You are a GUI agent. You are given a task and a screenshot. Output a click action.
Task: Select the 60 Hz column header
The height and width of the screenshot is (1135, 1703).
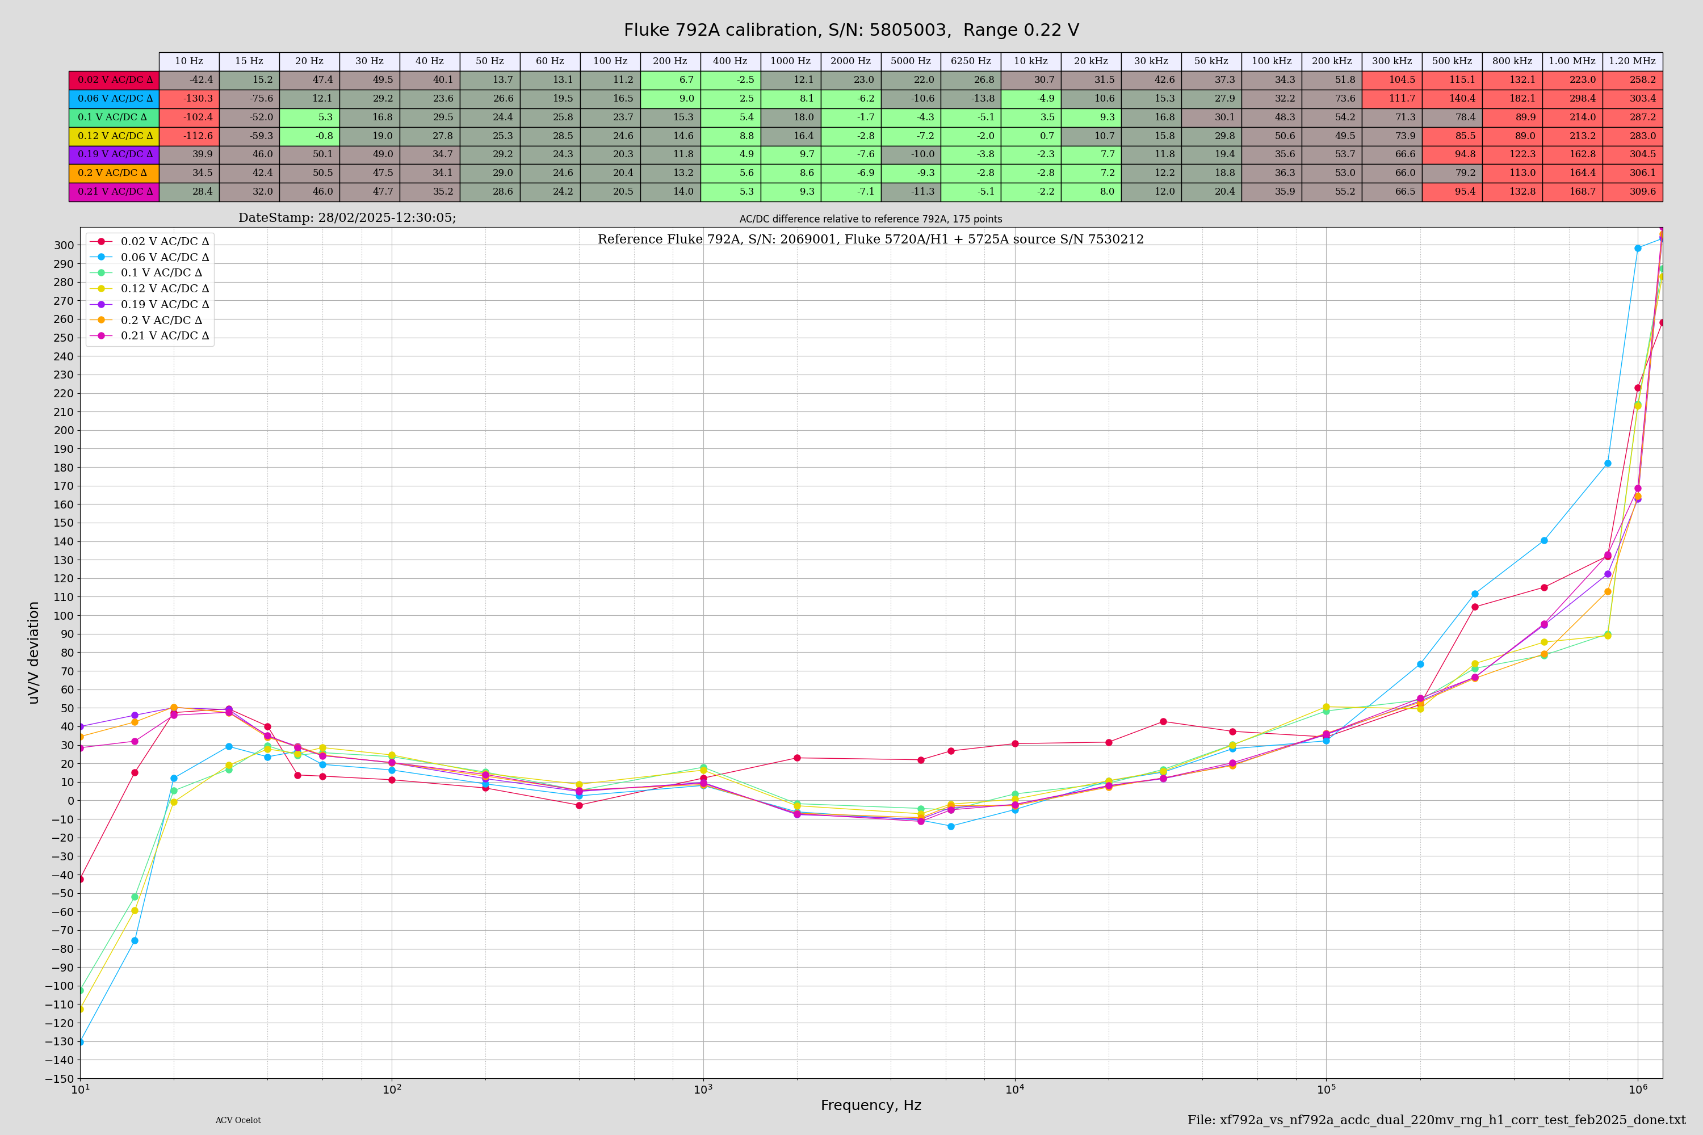[x=550, y=61]
